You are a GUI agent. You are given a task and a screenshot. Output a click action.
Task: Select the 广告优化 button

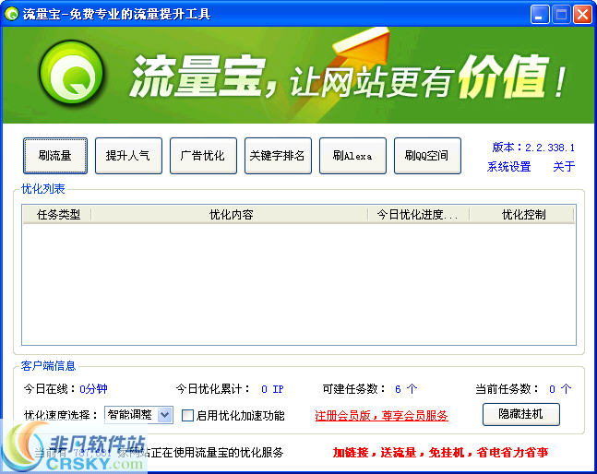(x=203, y=156)
